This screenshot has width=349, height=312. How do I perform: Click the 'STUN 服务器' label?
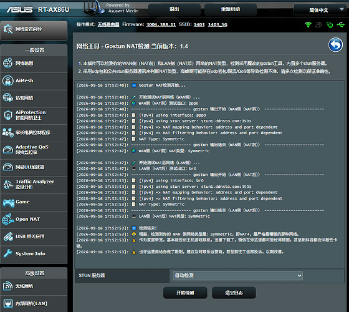click(92, 275)
